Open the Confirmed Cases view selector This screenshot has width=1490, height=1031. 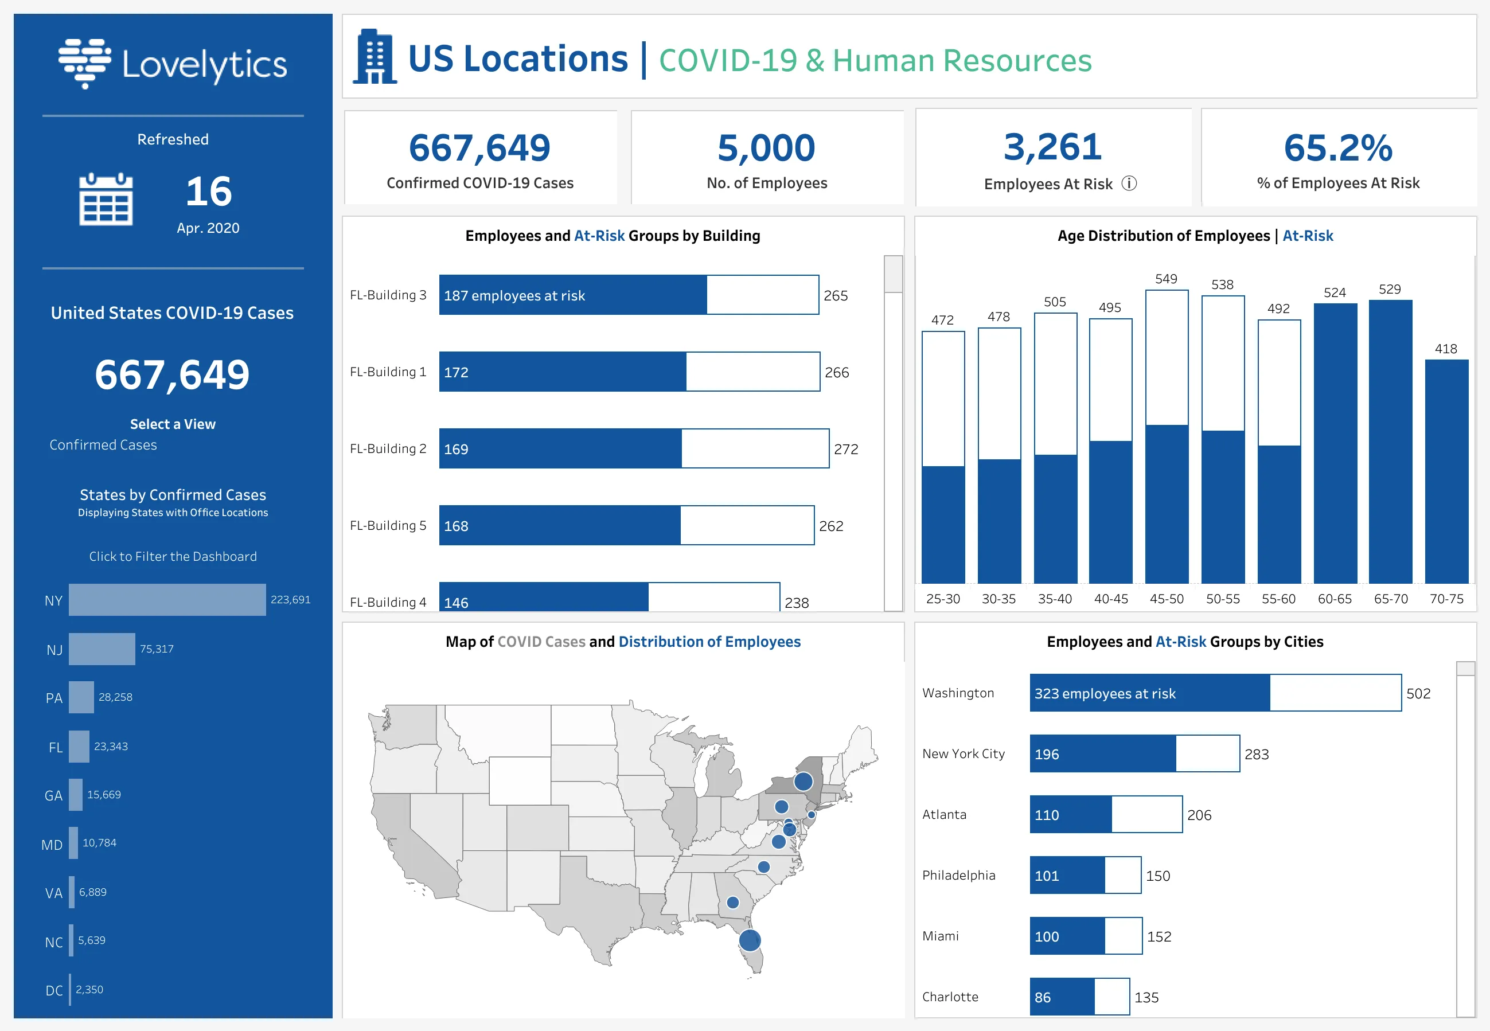click(103, 445)
